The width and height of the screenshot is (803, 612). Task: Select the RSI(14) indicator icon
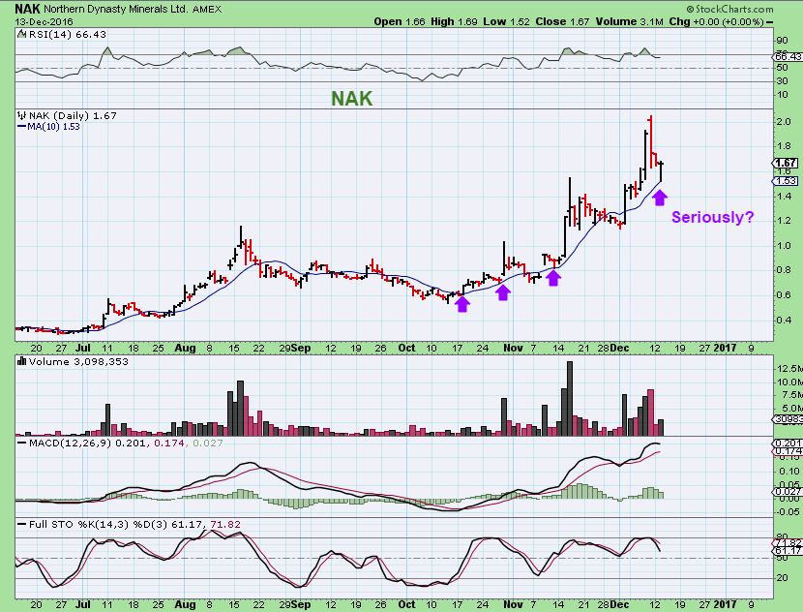pyautogui.click(x=20, y=34)
